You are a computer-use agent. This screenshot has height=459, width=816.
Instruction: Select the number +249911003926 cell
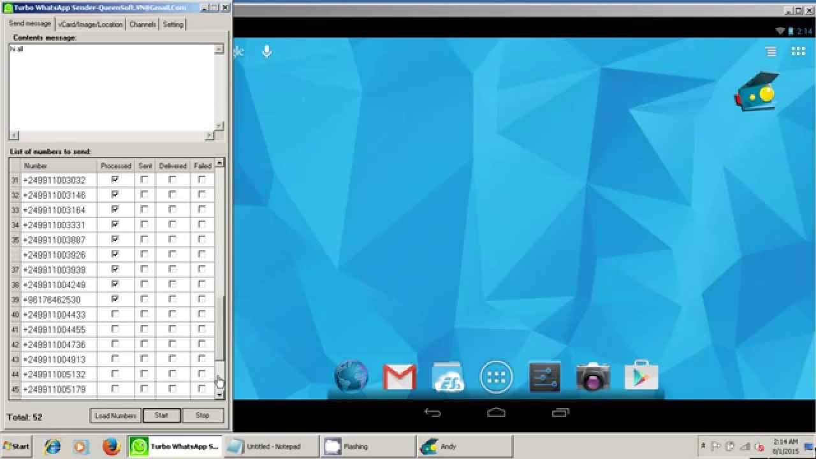[59, 255]
